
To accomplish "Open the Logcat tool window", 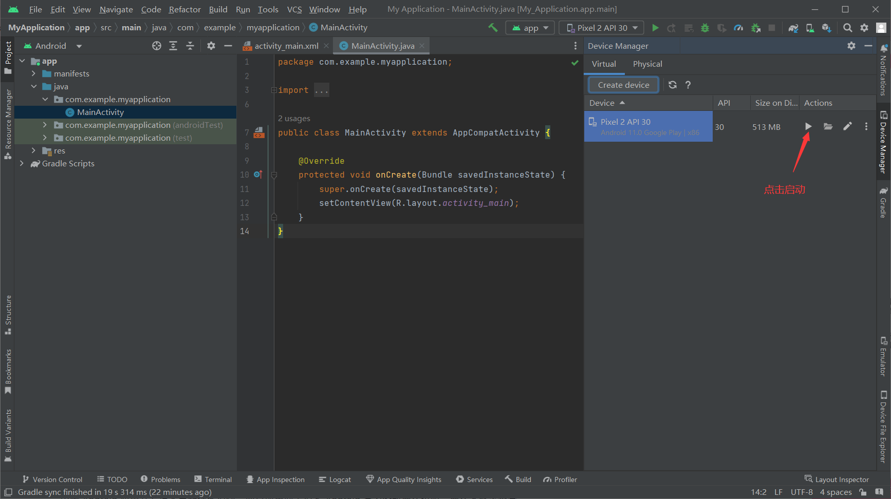I will [335, 479].
